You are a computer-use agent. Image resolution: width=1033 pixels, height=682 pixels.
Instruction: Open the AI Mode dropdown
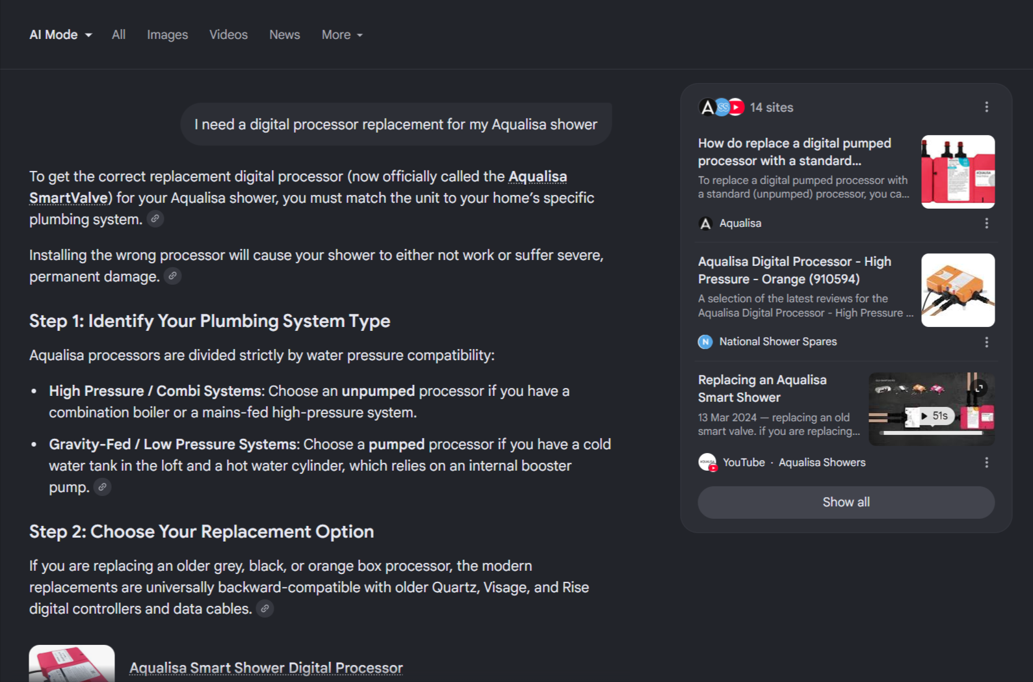coord(60,35)
